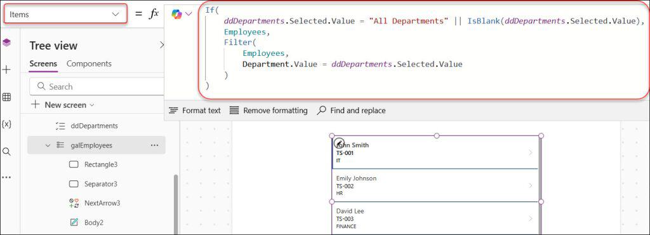Switch to the Screens tab
The height and width of the screenshot is (235, 650).
click(x=43, y=64)
